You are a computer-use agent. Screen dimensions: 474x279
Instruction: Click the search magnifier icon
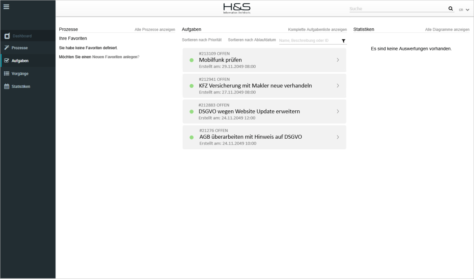click(x=451, y=8)
